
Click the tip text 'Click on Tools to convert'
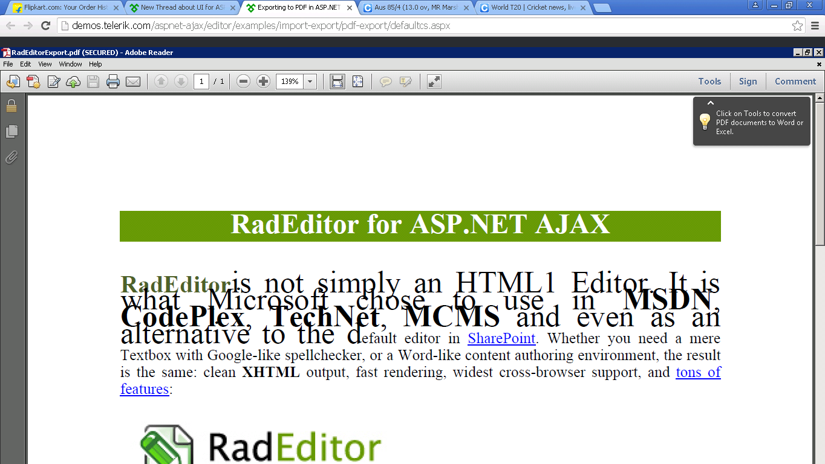tap(756, 114)
